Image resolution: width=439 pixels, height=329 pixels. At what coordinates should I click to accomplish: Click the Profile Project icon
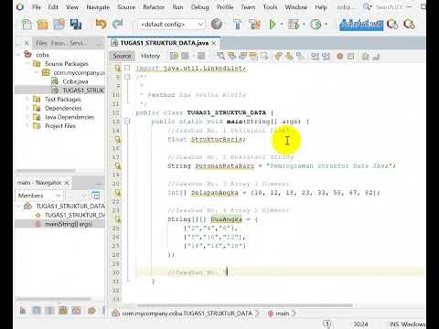(x=316, y=24)
